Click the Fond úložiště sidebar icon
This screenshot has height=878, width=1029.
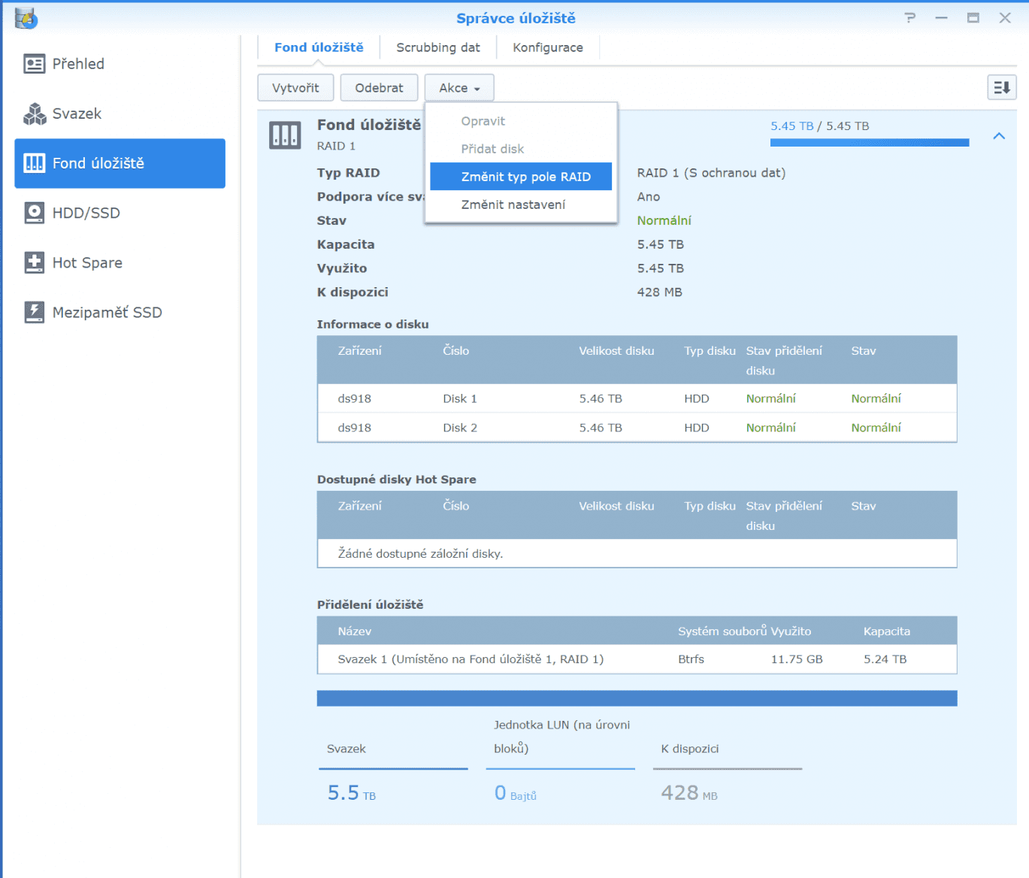(35, 163)
